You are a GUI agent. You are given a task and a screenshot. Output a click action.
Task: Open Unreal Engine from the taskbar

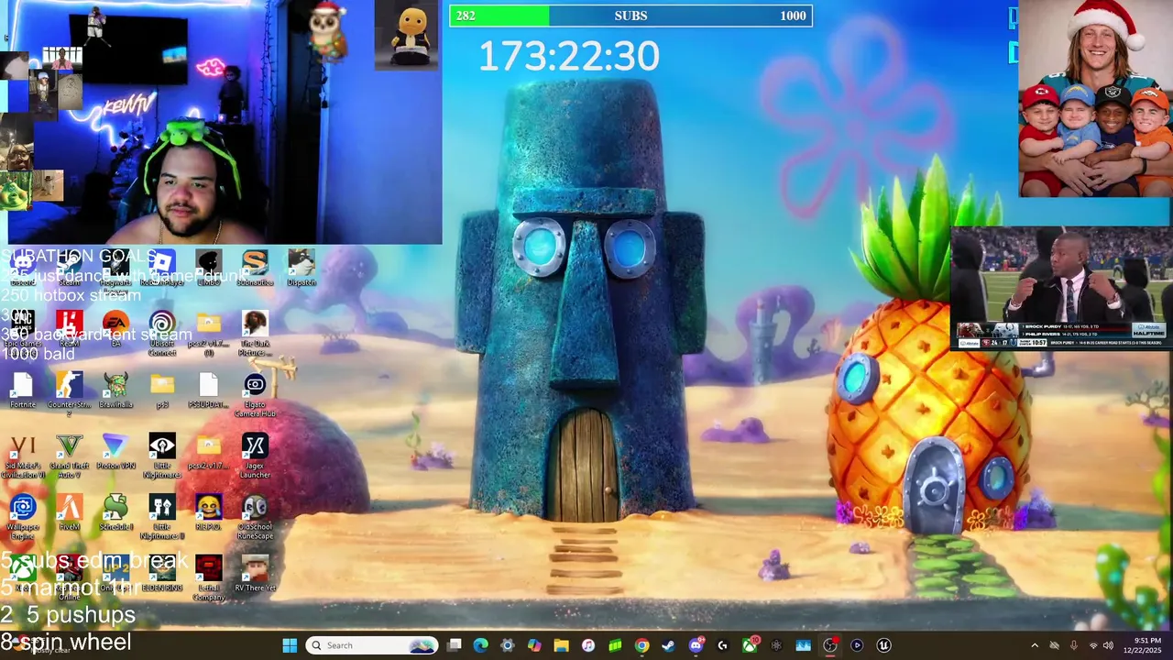point(883,645)
